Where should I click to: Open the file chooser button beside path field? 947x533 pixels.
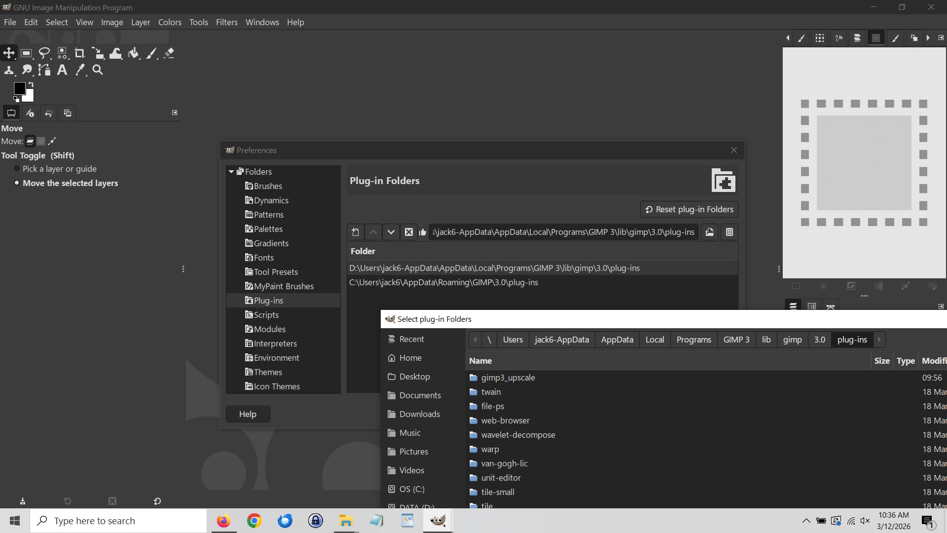[709, 232]
